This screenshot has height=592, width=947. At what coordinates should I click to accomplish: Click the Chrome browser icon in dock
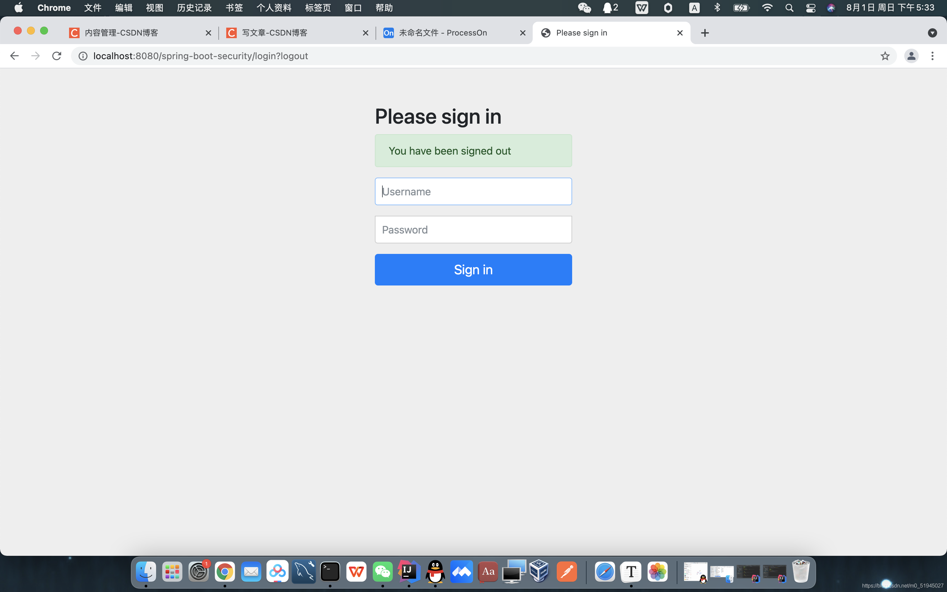click(225, 572)
